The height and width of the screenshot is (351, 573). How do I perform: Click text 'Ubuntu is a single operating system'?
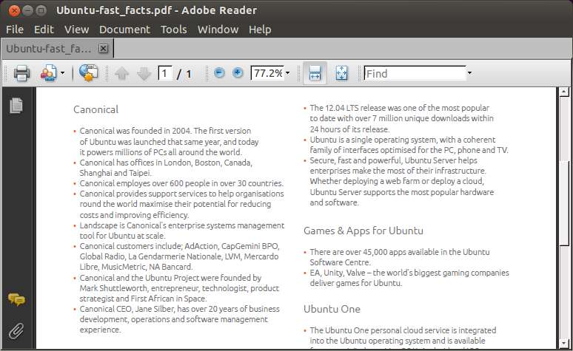(373, 140)
